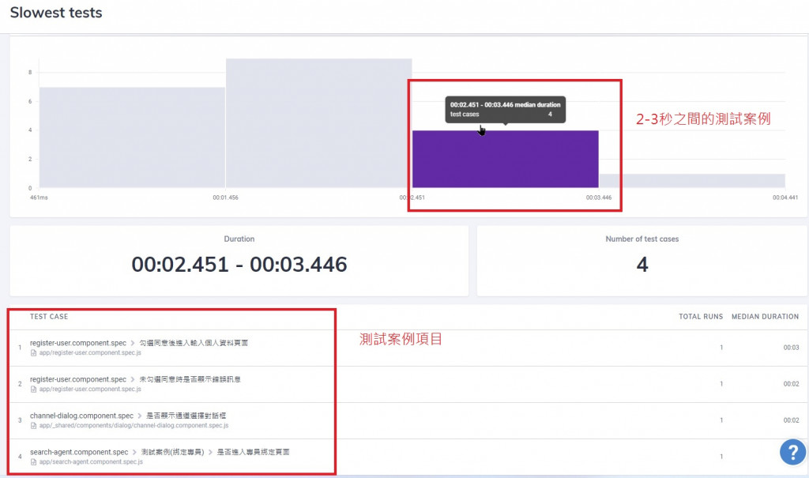
Task: Click the y-axis label 8
Action: click(30, 73)
